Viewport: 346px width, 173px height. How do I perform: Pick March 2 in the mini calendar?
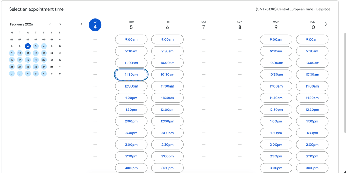12,73
